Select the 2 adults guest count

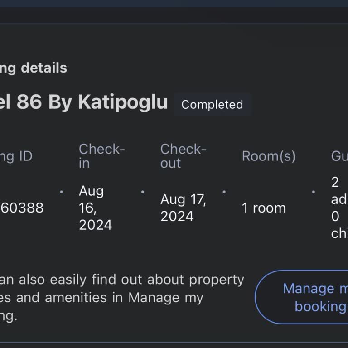(339, 190)
